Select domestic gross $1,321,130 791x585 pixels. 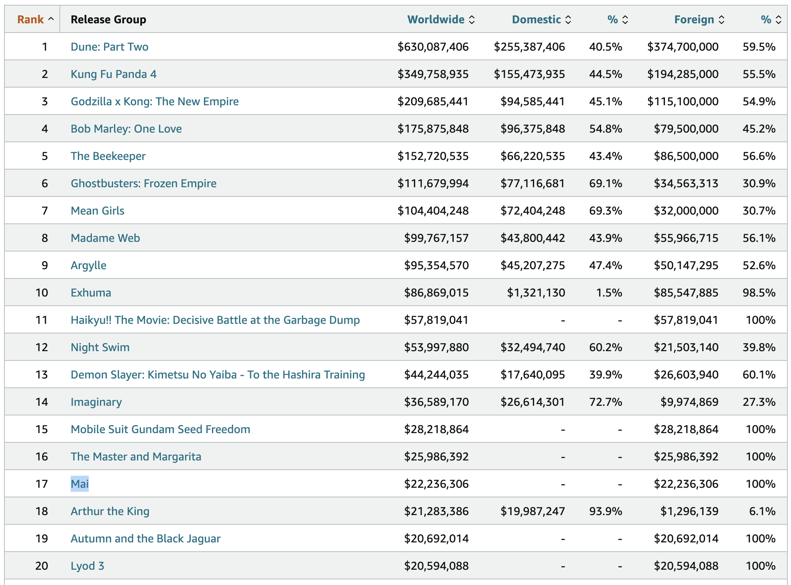536,292
